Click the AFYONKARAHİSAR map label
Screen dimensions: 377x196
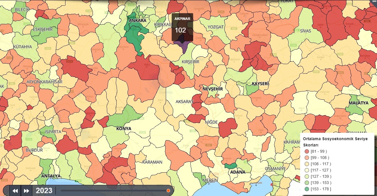pos(44,82)
